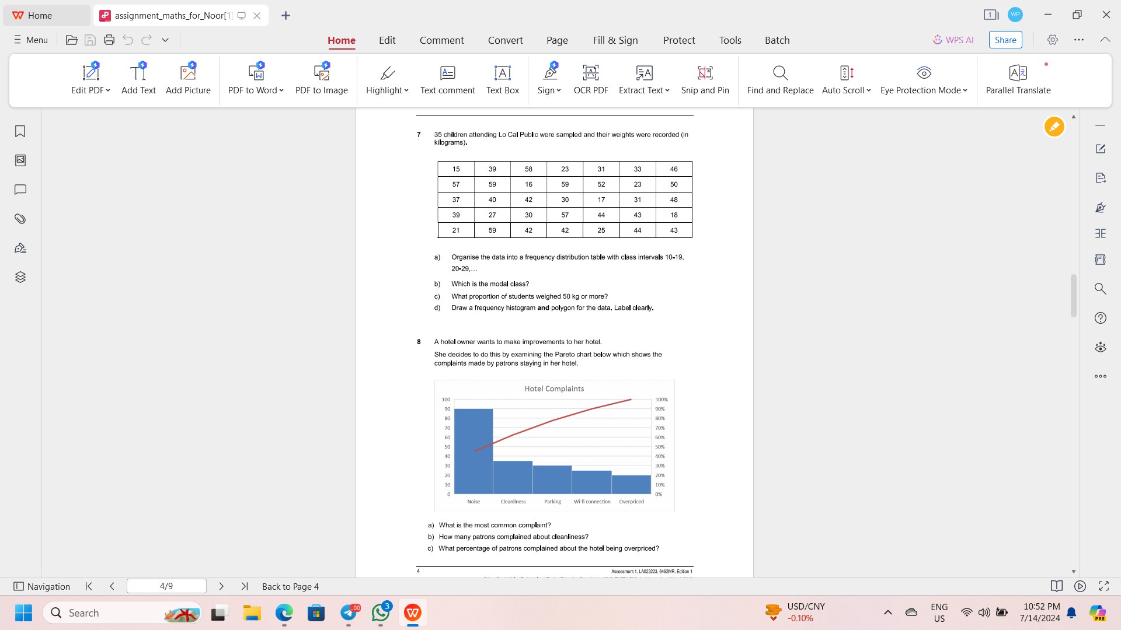This screenshot has width=1121, height=630.
Task: Expand the Highlight dropdown arrow
Action: tap(406, 90)
